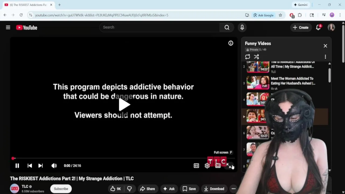Download the video
This screenshot has width=345, height=194.
(x=214, y=189)
